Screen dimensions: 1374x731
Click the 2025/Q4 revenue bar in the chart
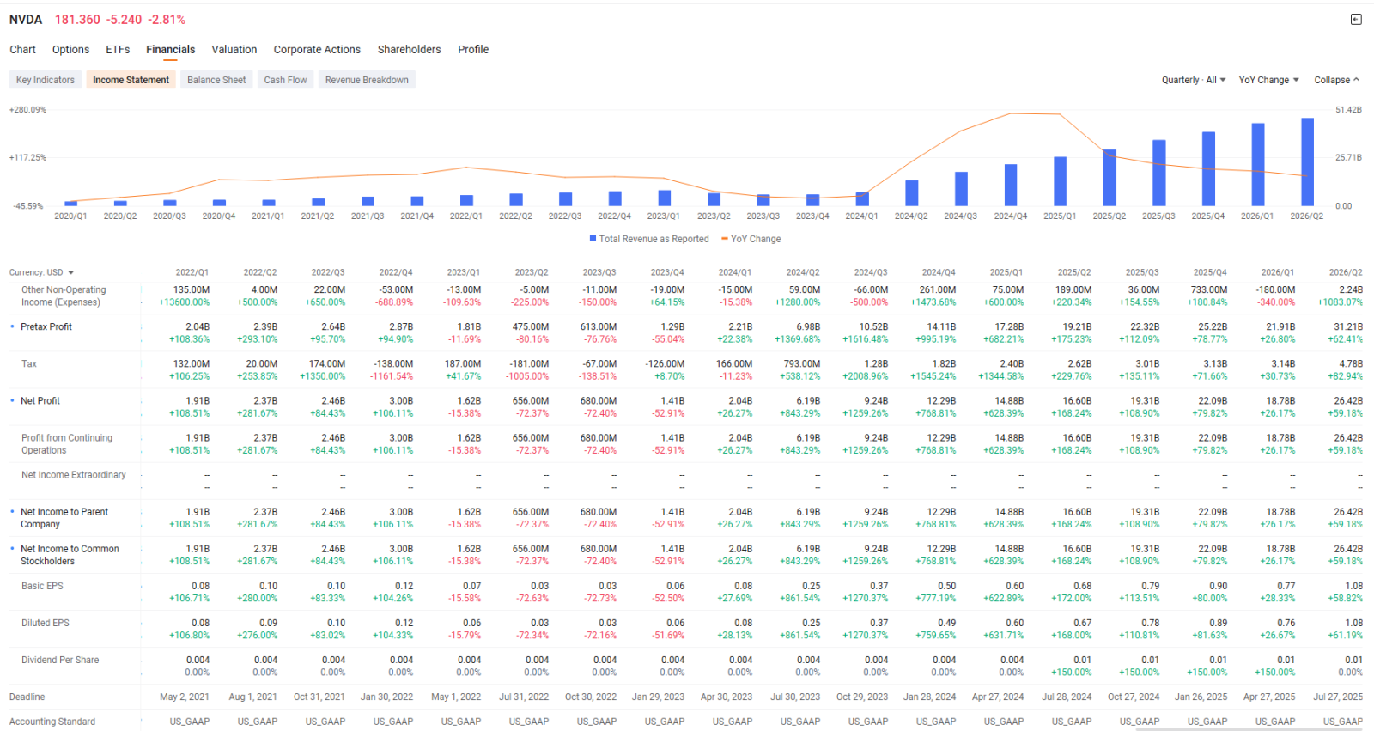[1208, 169]
